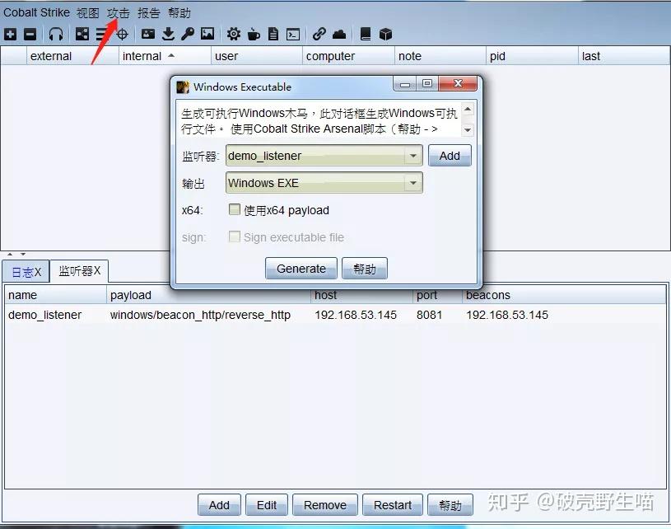Click dialog description scroll up arrow
The height and width of the screenshot is (529, 671).
point(468,110)
